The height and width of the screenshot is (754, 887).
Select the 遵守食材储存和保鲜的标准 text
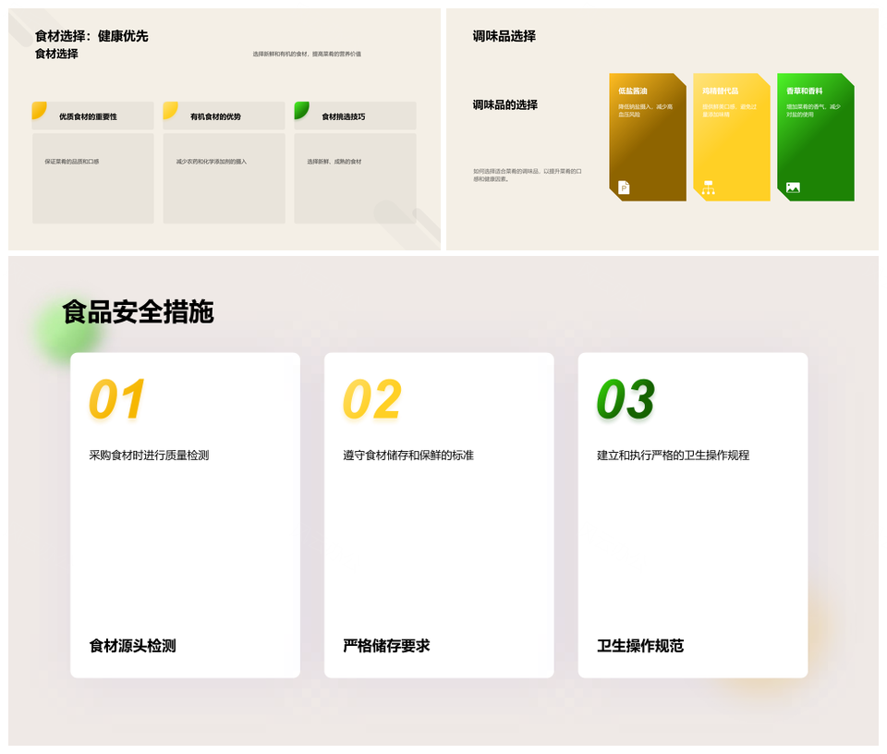point(408,456)
